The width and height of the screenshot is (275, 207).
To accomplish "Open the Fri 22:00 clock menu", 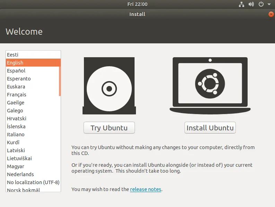I will click(x=137, y=4).
